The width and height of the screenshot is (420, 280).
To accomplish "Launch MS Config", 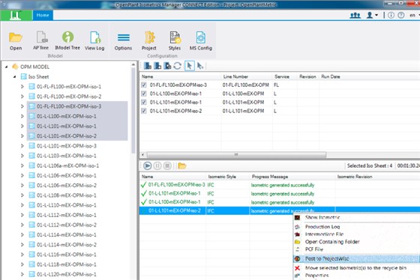I will point(201,40).
